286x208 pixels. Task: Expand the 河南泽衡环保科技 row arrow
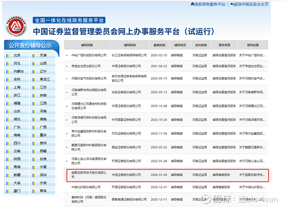(67, 120)
